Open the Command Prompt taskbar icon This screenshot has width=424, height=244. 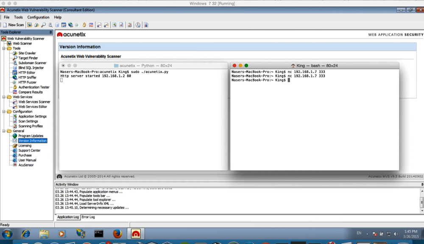99,234
